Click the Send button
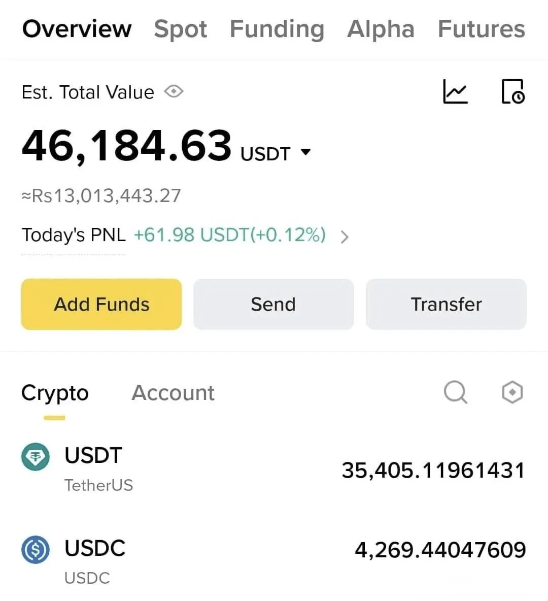This screenshot has height=601, width=548. 273,305
